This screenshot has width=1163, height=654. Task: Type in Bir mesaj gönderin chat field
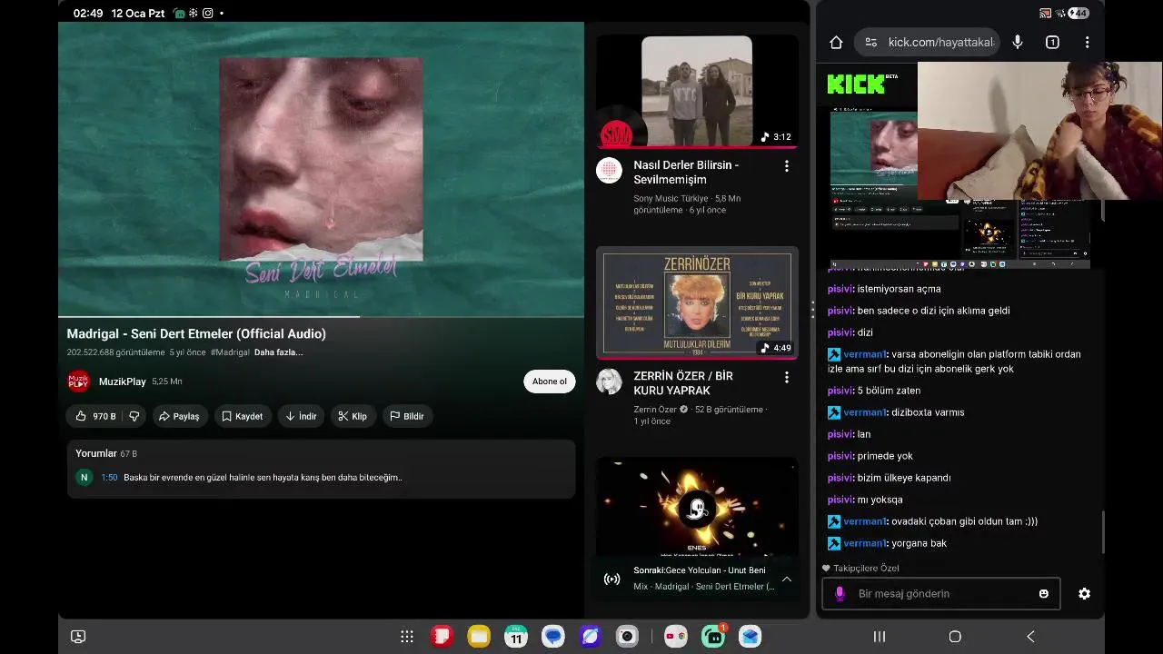(x=940, y=593)
